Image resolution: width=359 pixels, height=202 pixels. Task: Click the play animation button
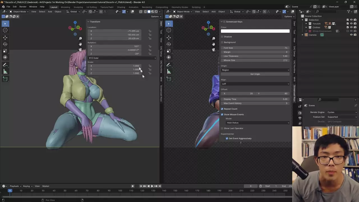[152, 186]
